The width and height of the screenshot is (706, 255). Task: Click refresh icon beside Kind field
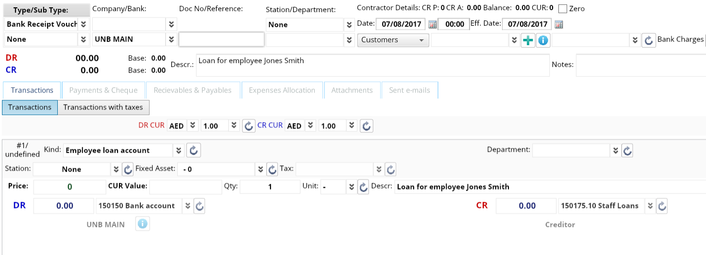[x=194, y=150]
